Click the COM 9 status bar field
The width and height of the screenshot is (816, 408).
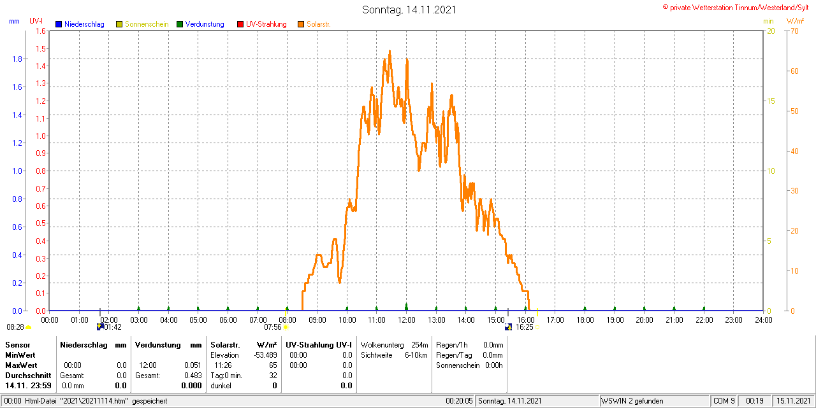[x=724, y=401]
